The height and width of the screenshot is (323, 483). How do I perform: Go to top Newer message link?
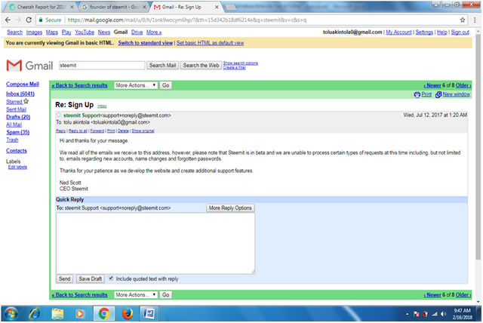(432, 85)
